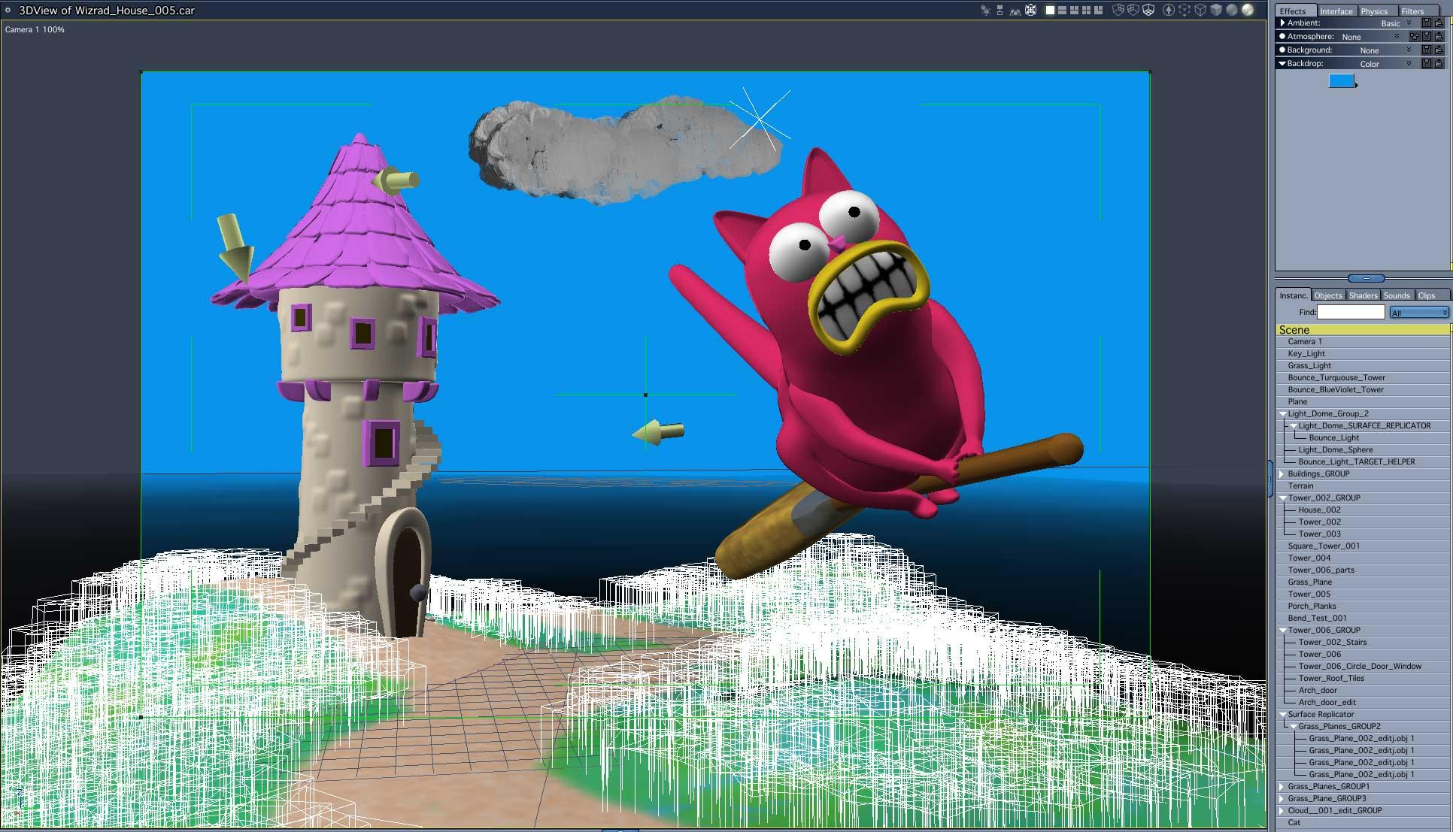Toggle the Atmosphere radio dot
Image resolution: width=1453 pixels, height=832 pixels.
[x=1282, y=36]
